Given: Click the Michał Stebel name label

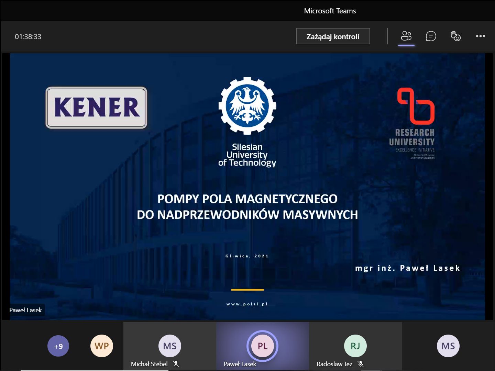Looking at the screenshot, I should (x=149, y=364).
